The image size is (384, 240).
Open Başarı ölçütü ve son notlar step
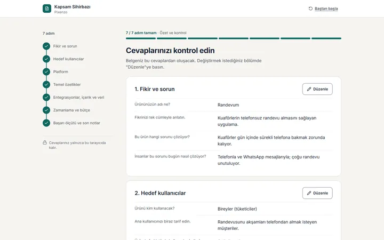pos(77,123)
